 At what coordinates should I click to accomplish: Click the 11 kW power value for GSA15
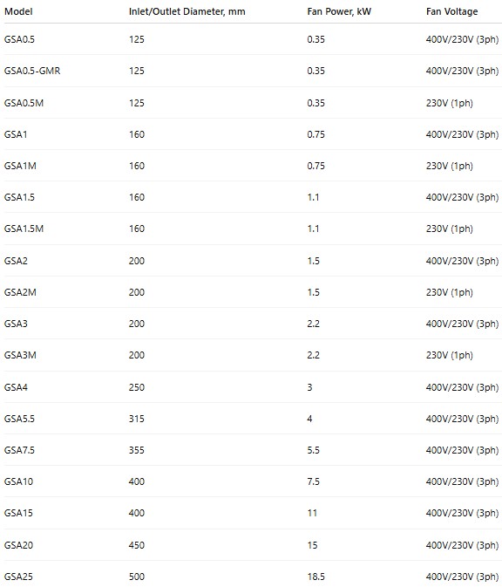312,513
